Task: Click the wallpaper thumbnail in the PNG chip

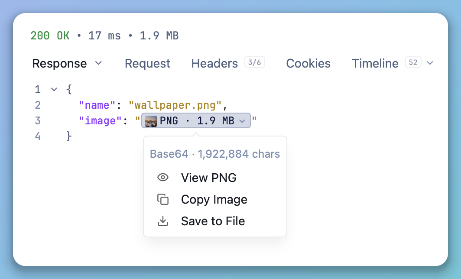Action: pos(151,121)
